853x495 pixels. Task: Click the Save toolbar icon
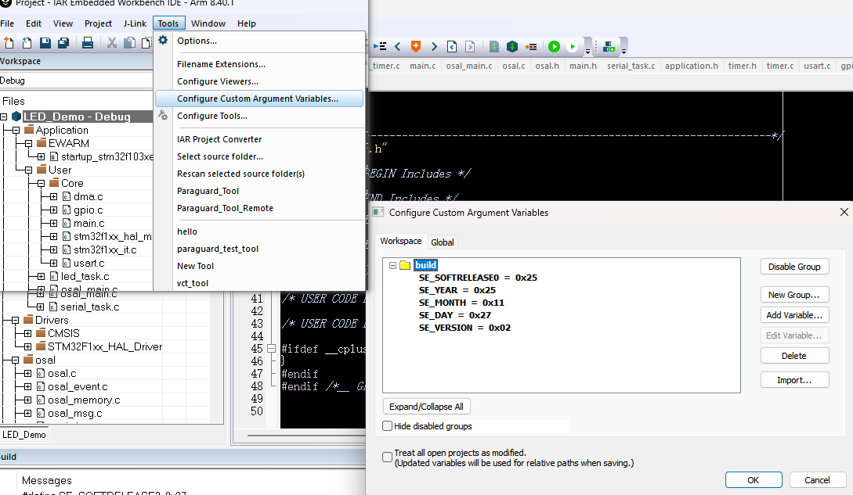pyautogui.click(x=45, y=43)
